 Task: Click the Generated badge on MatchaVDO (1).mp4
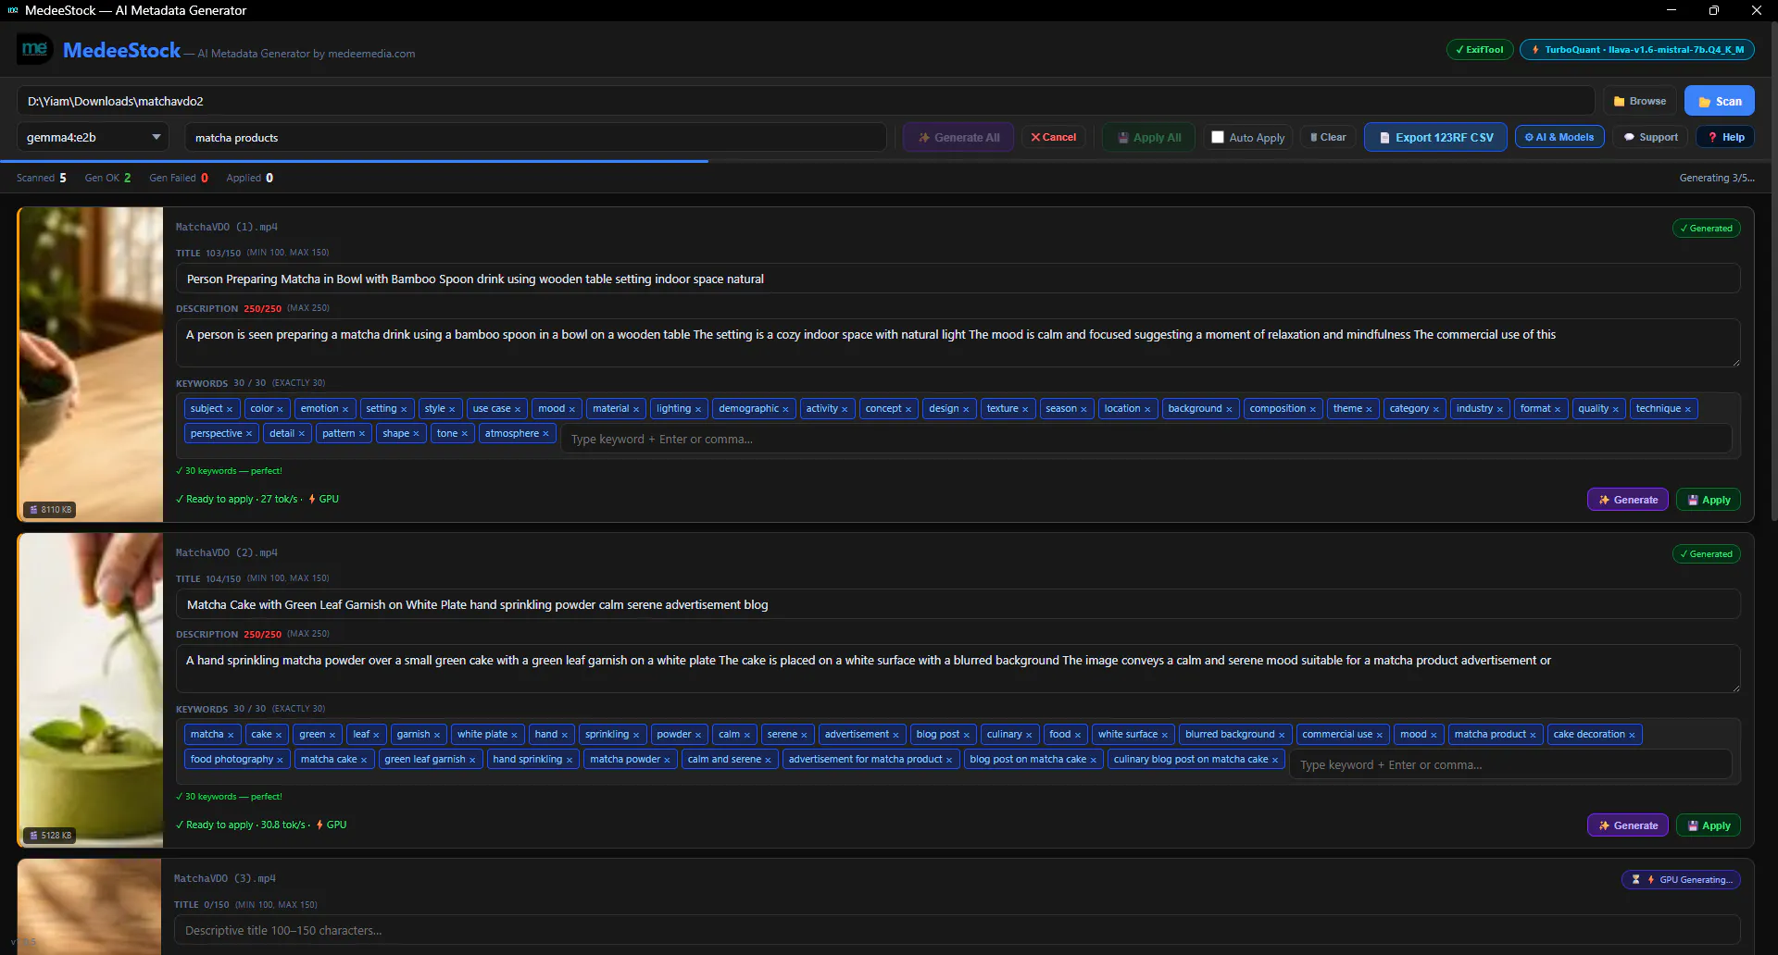[1706, 229]
